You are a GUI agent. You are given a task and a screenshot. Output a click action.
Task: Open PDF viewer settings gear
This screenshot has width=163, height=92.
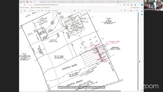pyautogui.click(x=137, y=11)
